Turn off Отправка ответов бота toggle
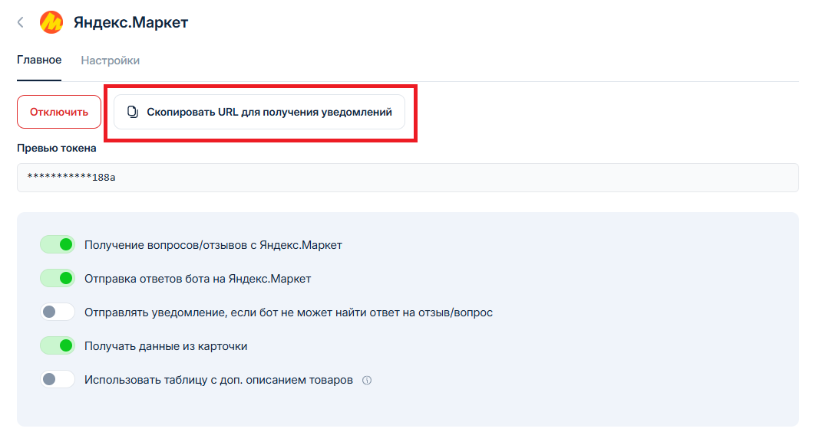Viewport: 819px width, 435px height. pyautogui.click(x=58, y=279)
